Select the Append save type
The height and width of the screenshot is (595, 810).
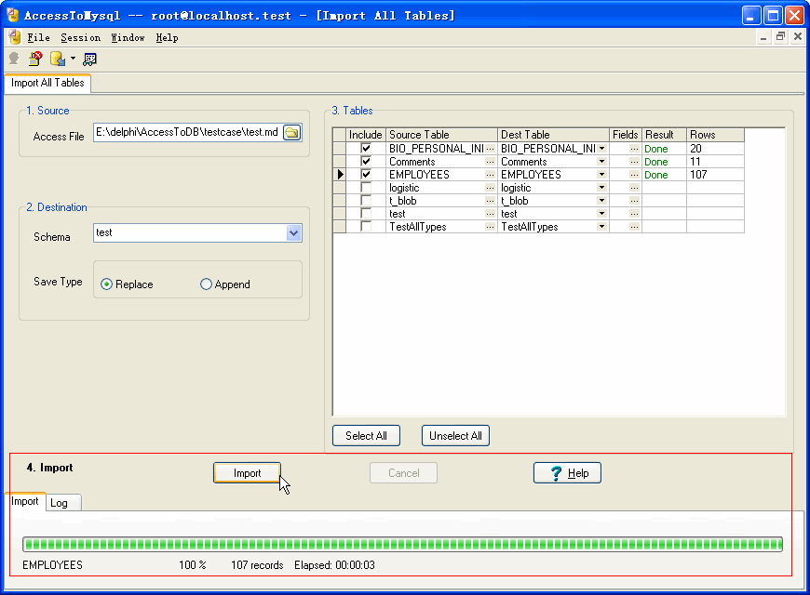pyautogui.click(x=206, y=284)
